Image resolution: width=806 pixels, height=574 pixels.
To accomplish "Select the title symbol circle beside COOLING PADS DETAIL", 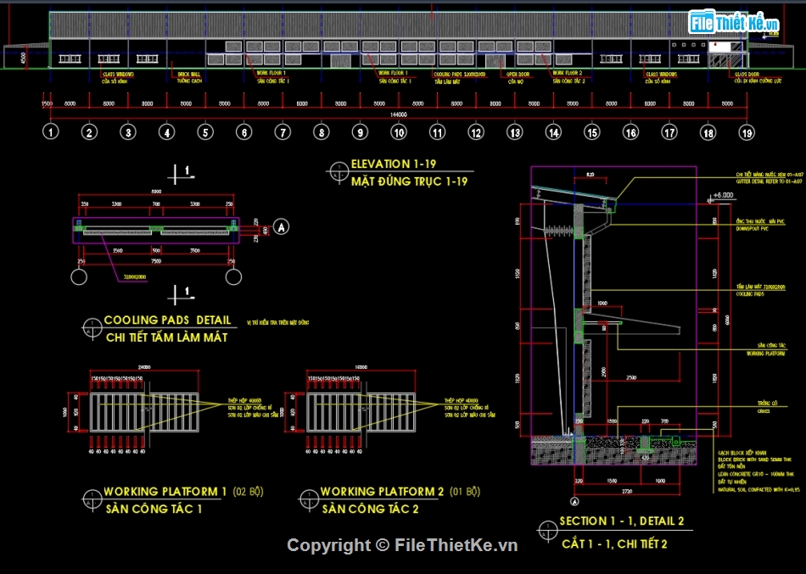I will (92, 329).
